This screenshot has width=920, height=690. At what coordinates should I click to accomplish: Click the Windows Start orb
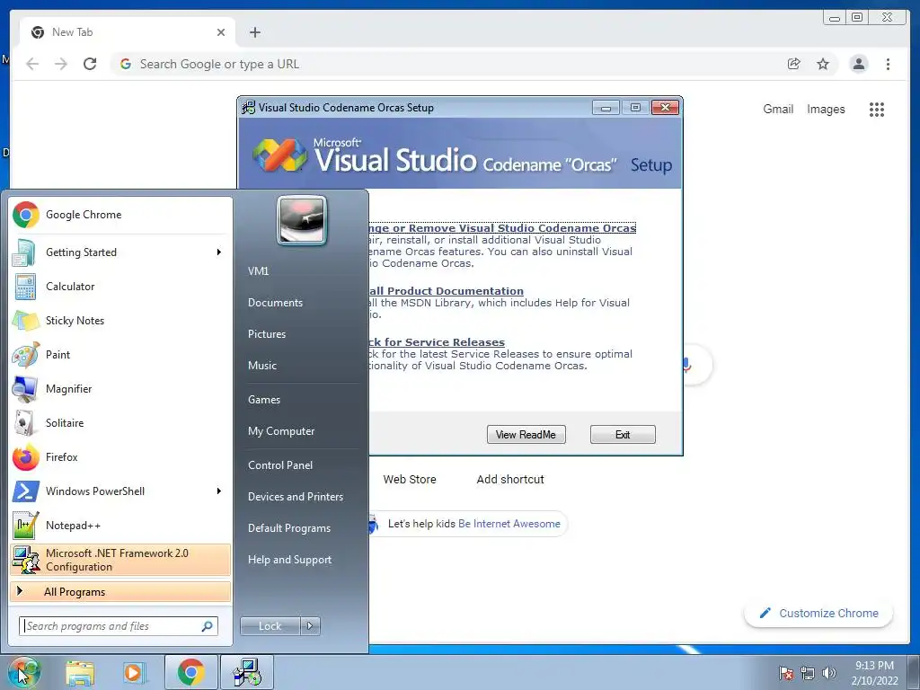pos(24,672)
